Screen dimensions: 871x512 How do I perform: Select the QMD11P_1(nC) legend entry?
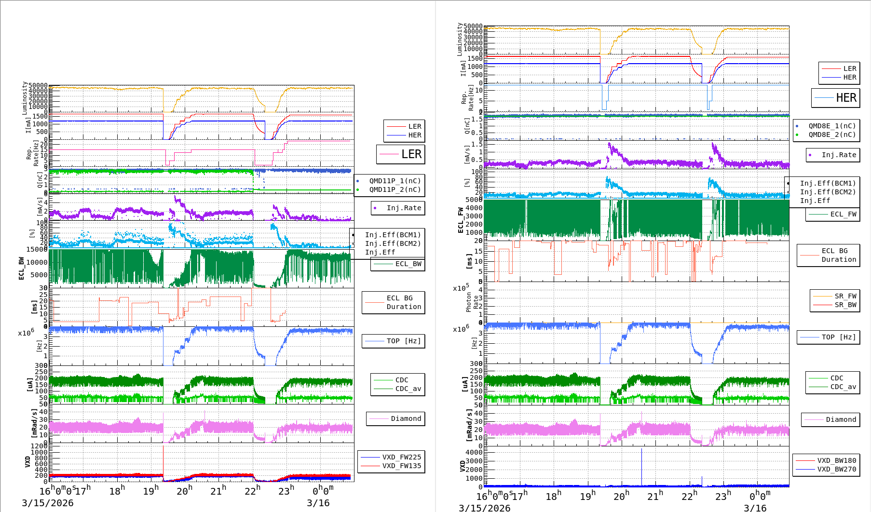(x=395, y=181)
